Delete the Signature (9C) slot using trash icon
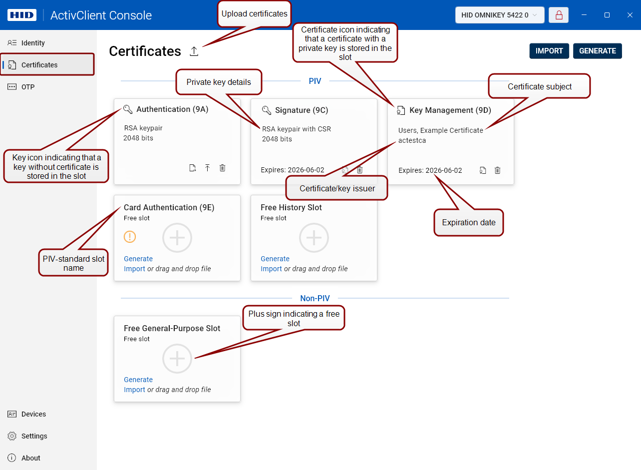641x470 pixels. point(359,170)
